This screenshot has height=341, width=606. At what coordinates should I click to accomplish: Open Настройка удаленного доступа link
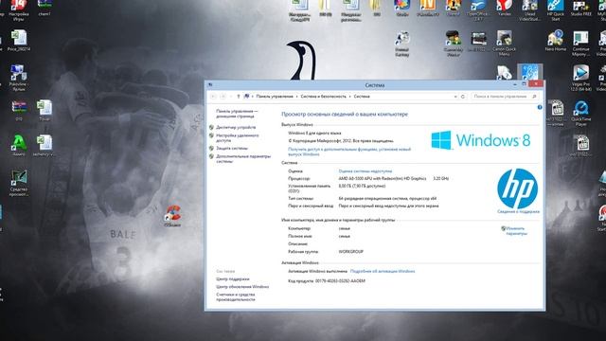click(x=238, y=138)
